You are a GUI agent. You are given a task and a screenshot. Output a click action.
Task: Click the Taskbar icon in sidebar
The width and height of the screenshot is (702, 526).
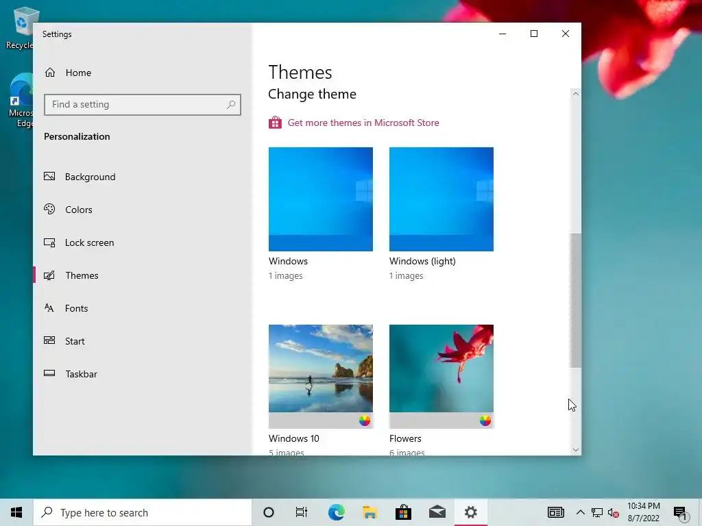click(49, 373)
